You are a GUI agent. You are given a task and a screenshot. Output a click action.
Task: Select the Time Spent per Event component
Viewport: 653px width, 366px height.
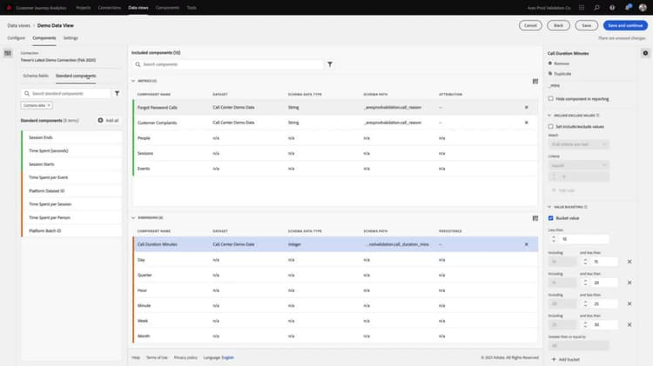pyautogui.click(x=72, y=177)
